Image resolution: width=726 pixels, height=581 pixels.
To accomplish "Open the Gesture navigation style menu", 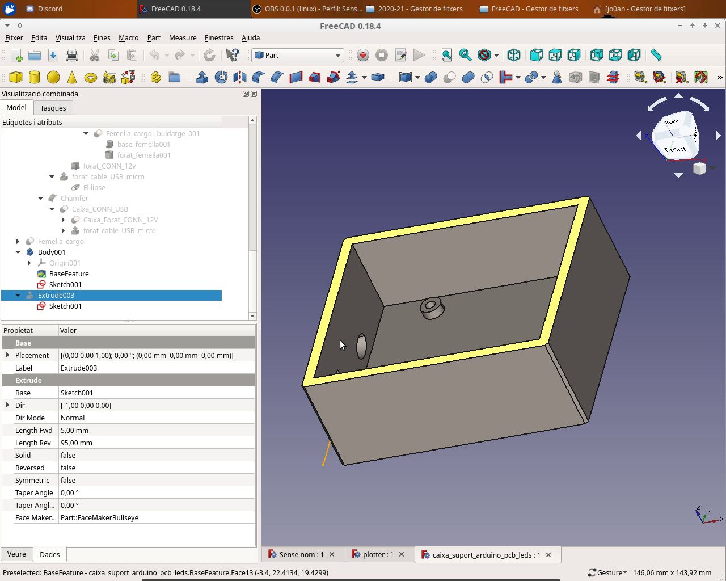I will pyautogui.click(x=607, y=572).
